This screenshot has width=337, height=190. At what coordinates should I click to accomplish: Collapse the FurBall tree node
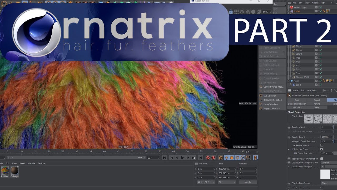point(289,11)
